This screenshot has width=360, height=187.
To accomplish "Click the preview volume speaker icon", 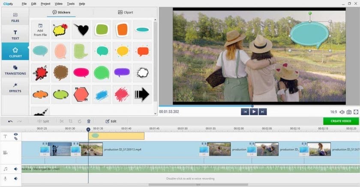I will click(x=342, y=112).
